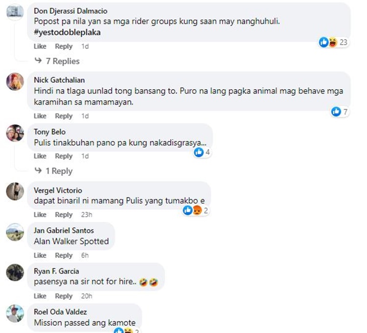
Task: Open Nick Gatchalian's profile avatar
Action: 15,81
